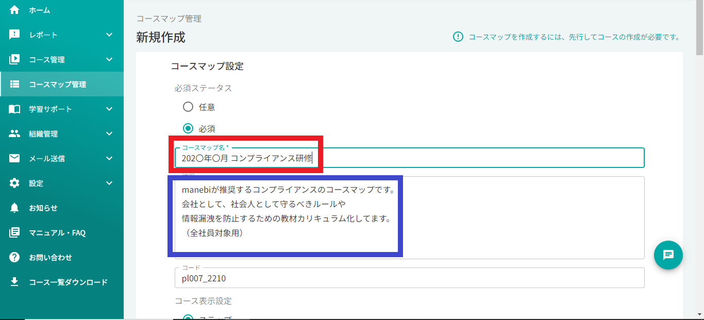The width and height of the screenshot is (704, 320).
Task: Expand the コース管理 menu chevron
Action: (109, 59)
